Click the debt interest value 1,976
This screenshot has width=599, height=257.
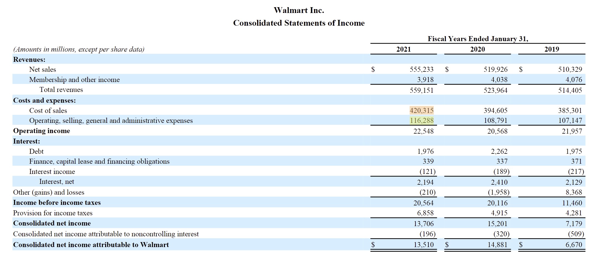click(425, 151)
